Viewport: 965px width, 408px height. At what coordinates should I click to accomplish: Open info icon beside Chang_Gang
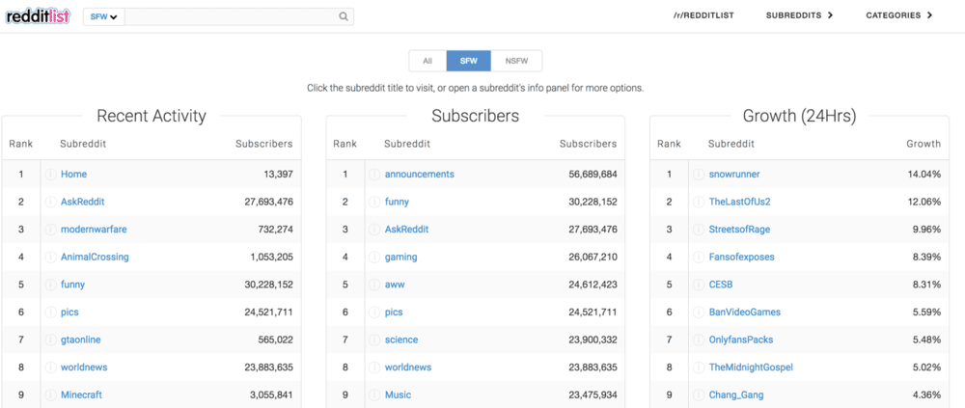(x=699, y=394)
